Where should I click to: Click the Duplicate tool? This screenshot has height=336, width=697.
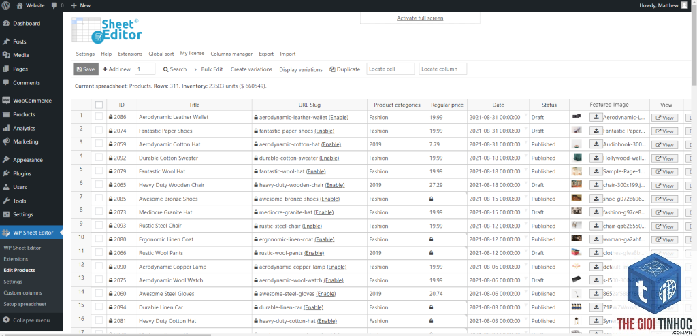point(345,69)
